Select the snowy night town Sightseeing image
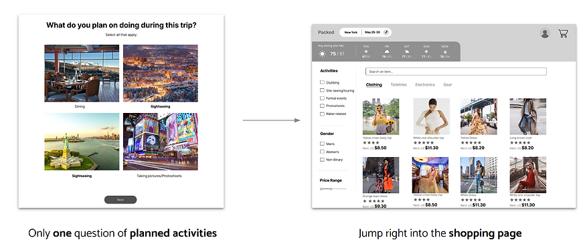 click(x=161, y=73)
